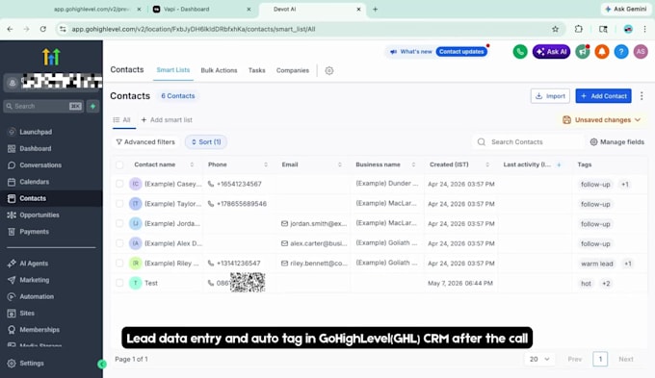
Task: Open the Ask AI button
Action: [551, 52]
